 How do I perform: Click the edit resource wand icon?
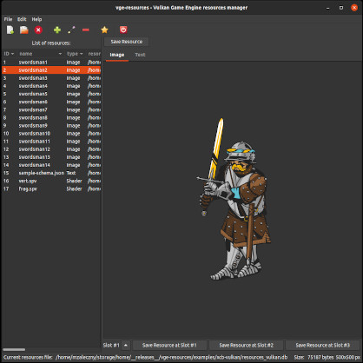coord(71,30)
